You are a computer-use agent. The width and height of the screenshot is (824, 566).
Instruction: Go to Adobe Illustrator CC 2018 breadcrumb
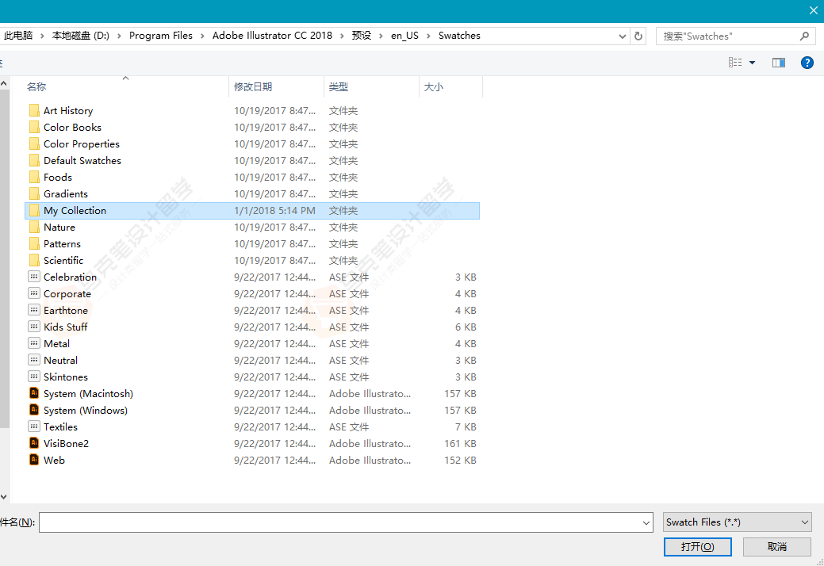coord(272,36)
